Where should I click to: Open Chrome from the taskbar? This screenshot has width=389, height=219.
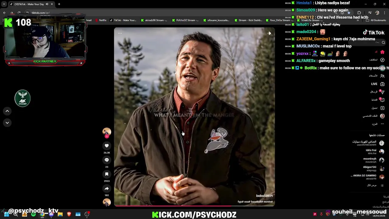(x=42, y=214)
